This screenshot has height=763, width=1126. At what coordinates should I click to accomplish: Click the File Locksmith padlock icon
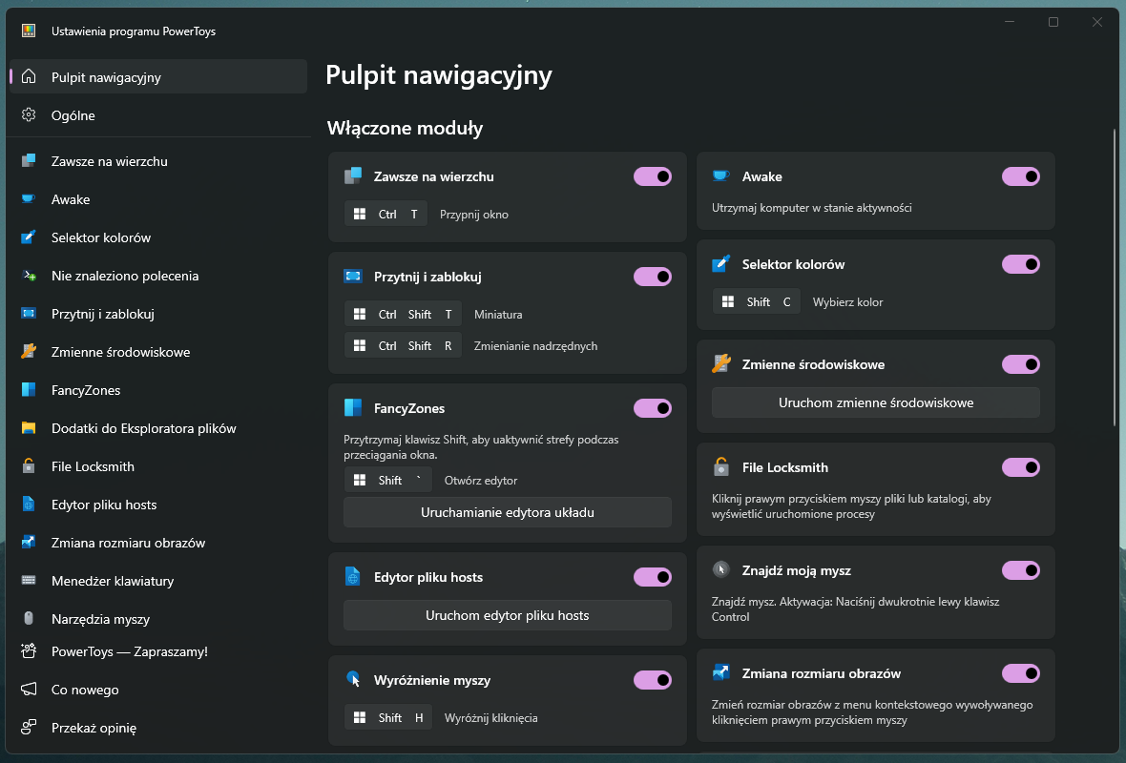point(31,466)
